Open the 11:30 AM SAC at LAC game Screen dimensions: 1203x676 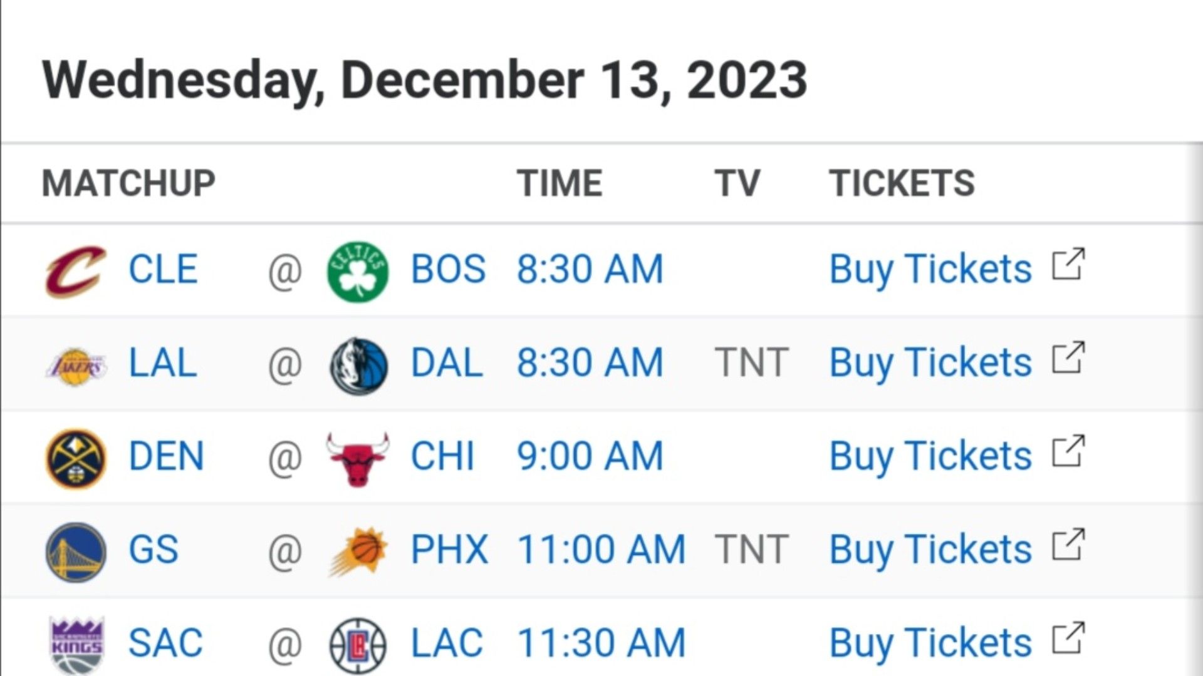coord(601,643)
